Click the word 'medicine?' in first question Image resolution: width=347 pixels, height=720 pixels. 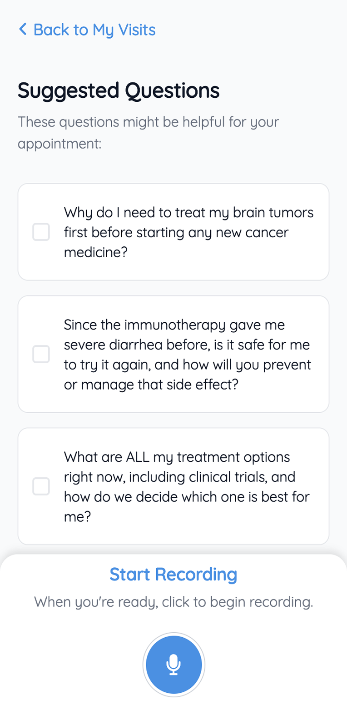(x=96, y=252)
